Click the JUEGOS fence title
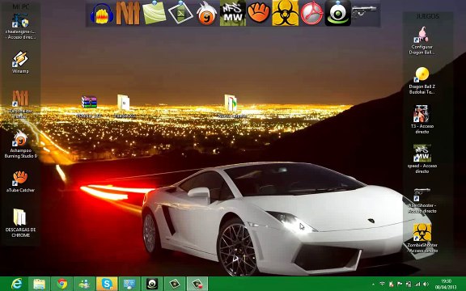Viewport: 466px width, 291px height. point(428,16)
